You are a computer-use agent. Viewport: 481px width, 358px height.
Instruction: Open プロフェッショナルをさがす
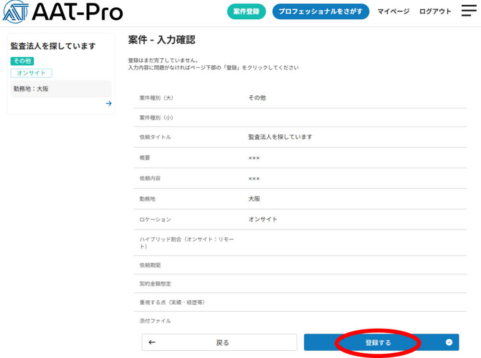coord(320,12)
